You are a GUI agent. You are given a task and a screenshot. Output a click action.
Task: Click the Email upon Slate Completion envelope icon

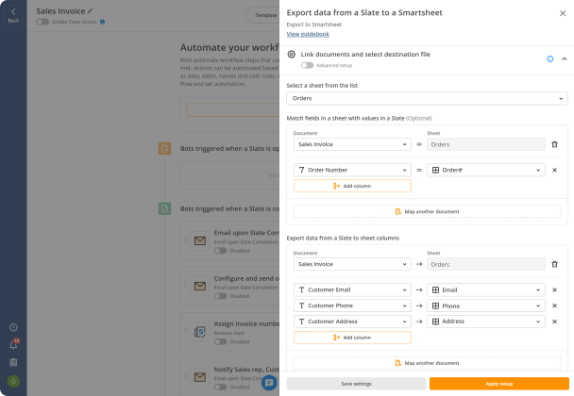(x=200, y=240)
